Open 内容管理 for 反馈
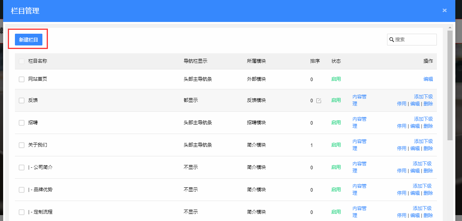The height and width of the screenshot is (221, 462). (x=360, y=100)
